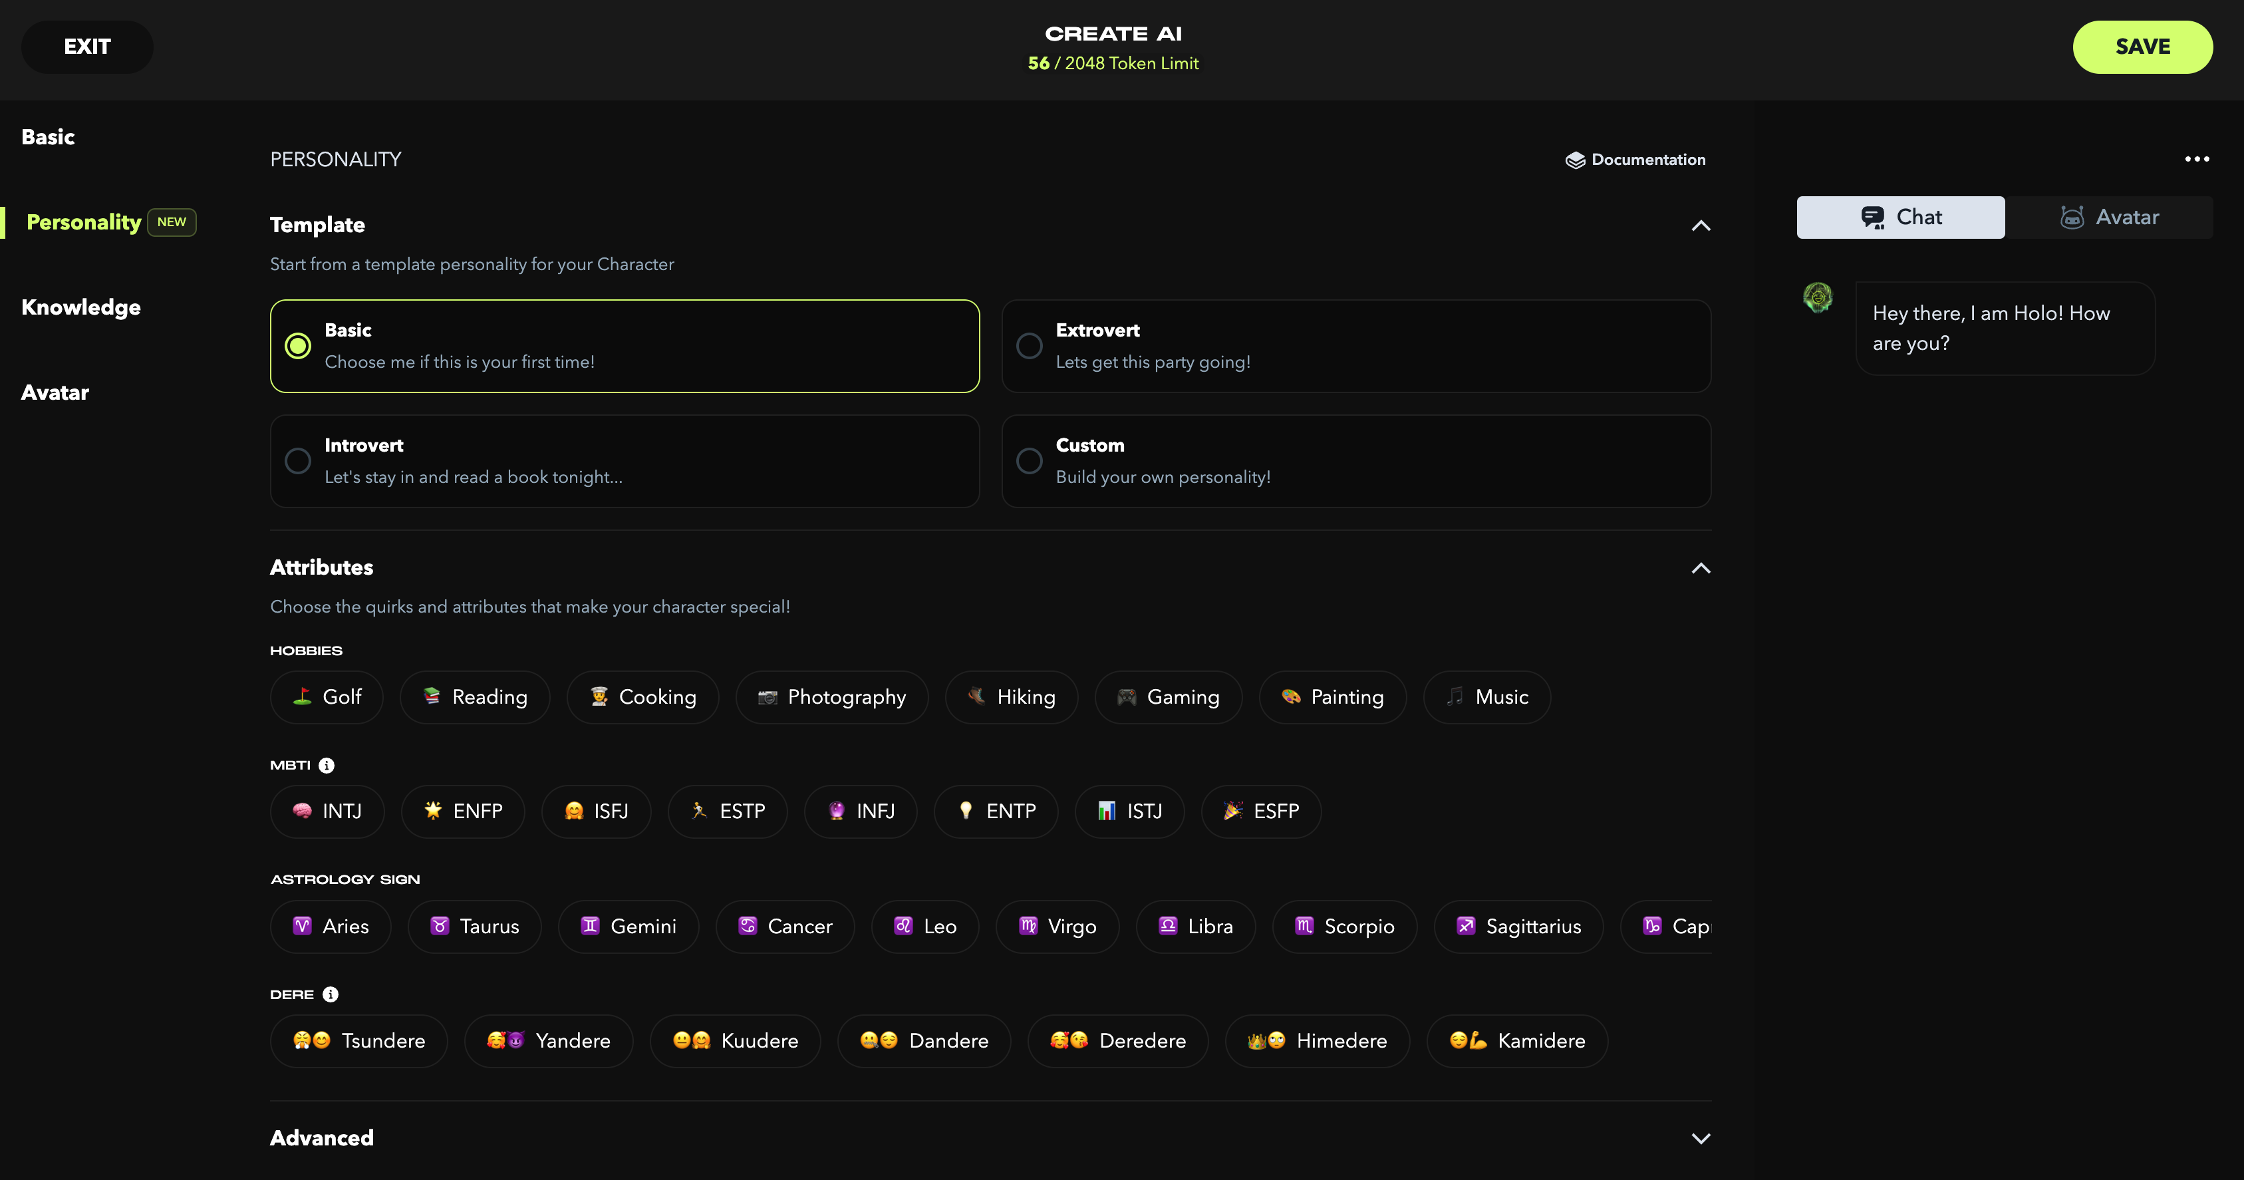Choose the Scorpio astrology sign
This screenshot has width=2244, height=1180.
coord(1344,927)
